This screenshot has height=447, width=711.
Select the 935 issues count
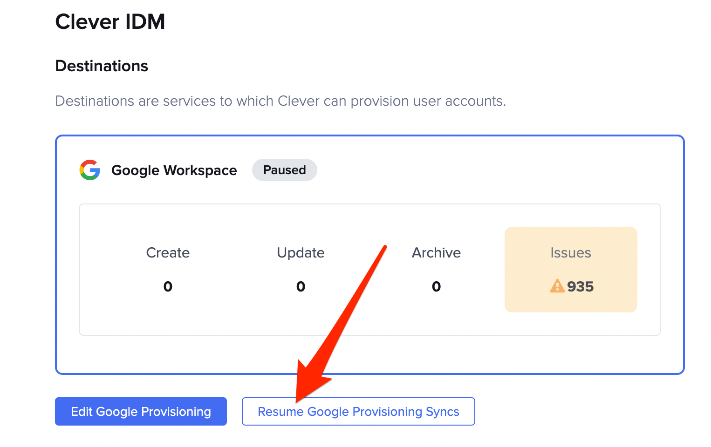(581, 286)
